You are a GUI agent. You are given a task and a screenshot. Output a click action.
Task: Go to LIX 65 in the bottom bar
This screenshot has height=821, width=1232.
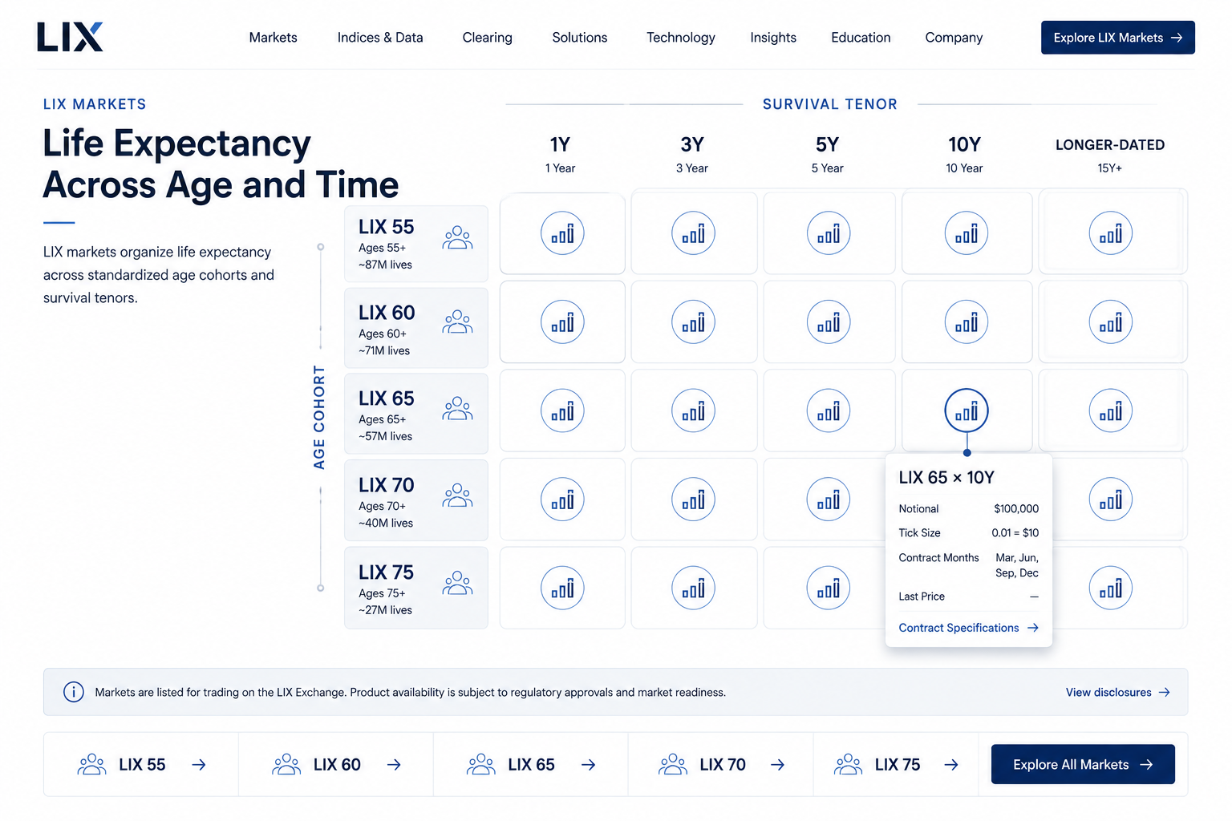[x=531, y=765]
